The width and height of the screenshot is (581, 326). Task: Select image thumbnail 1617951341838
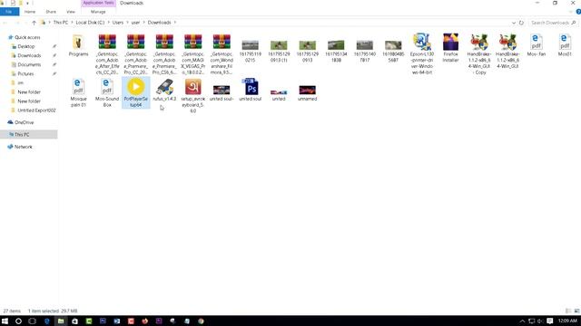[336, 51]
